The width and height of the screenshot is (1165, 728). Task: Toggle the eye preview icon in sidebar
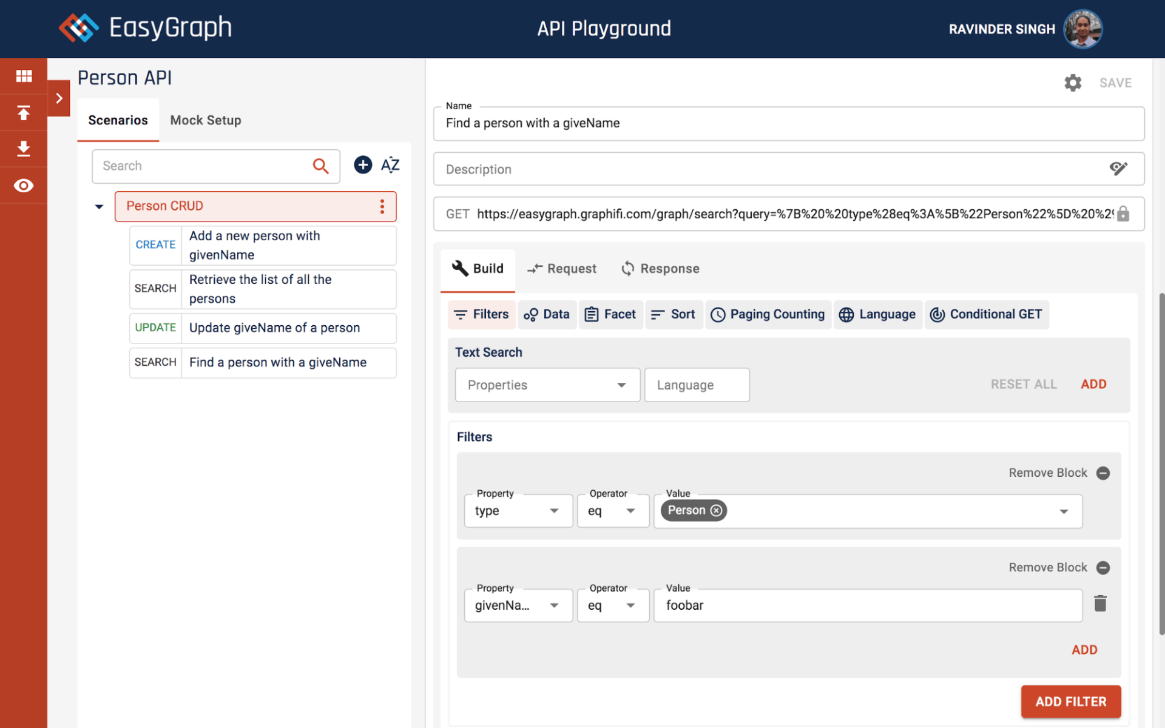[24, 186]
